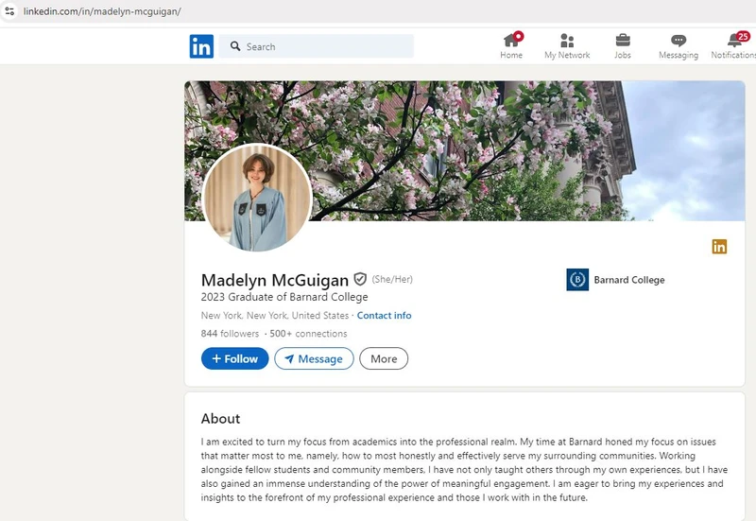756x521 pixels.
Task: Click the Madelyn McGuigan name heading
Action: pyautogui.click(x=275, y=280)
